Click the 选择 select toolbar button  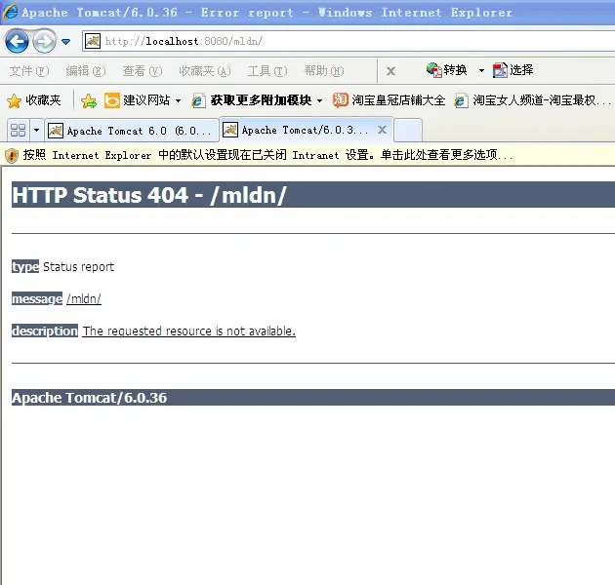pyautogui.click(x=513, y=70)
